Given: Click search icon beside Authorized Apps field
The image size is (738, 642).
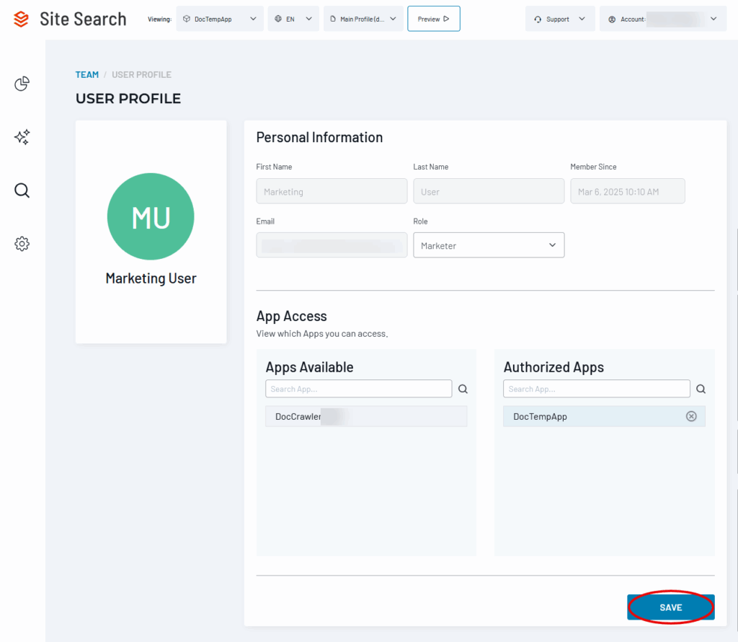Looking at the screenshot, I should click(x=701, y=389).
